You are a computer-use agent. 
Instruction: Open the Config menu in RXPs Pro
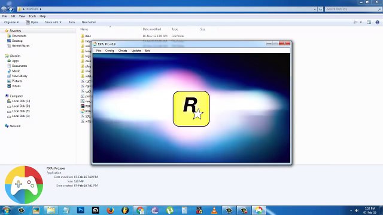pos(110,51)
